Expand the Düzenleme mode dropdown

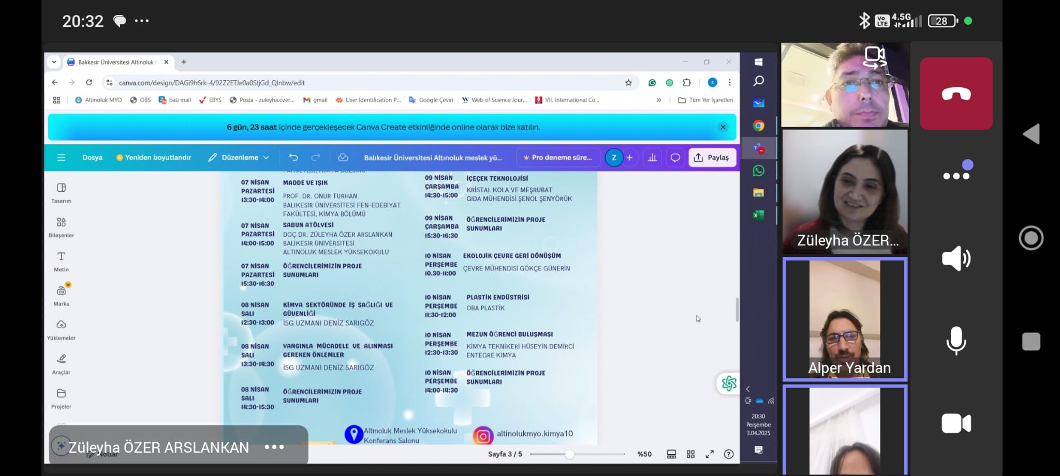pos(239,158)
